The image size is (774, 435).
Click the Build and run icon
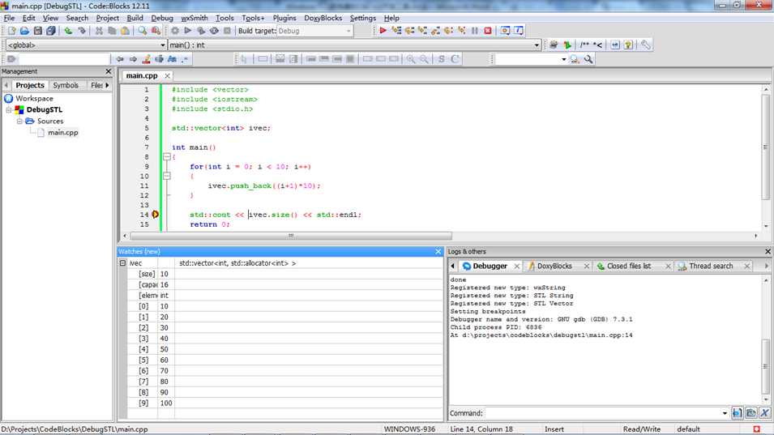[201, 31]
